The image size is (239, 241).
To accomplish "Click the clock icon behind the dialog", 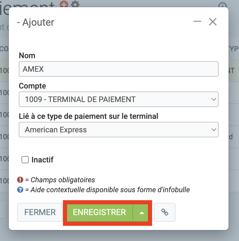I will [x=222, y=6].
